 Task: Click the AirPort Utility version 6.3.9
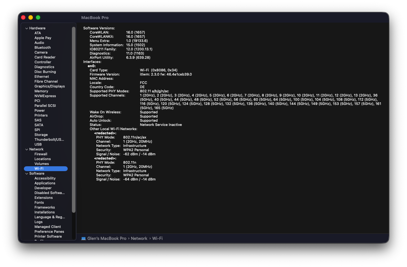pos(138,57)
